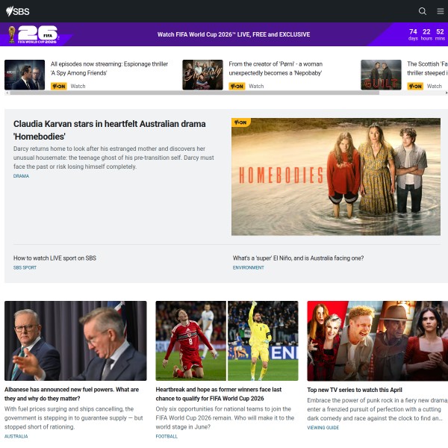Viewport: 448px width, 448px height.
Task: Click Watch FIFA World Cup 2026 banner text
Action: pos(233,34)
